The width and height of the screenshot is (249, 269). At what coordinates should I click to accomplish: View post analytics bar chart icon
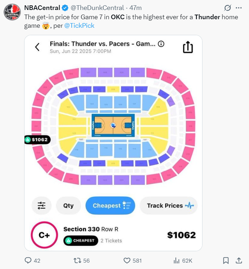[177, 260]
